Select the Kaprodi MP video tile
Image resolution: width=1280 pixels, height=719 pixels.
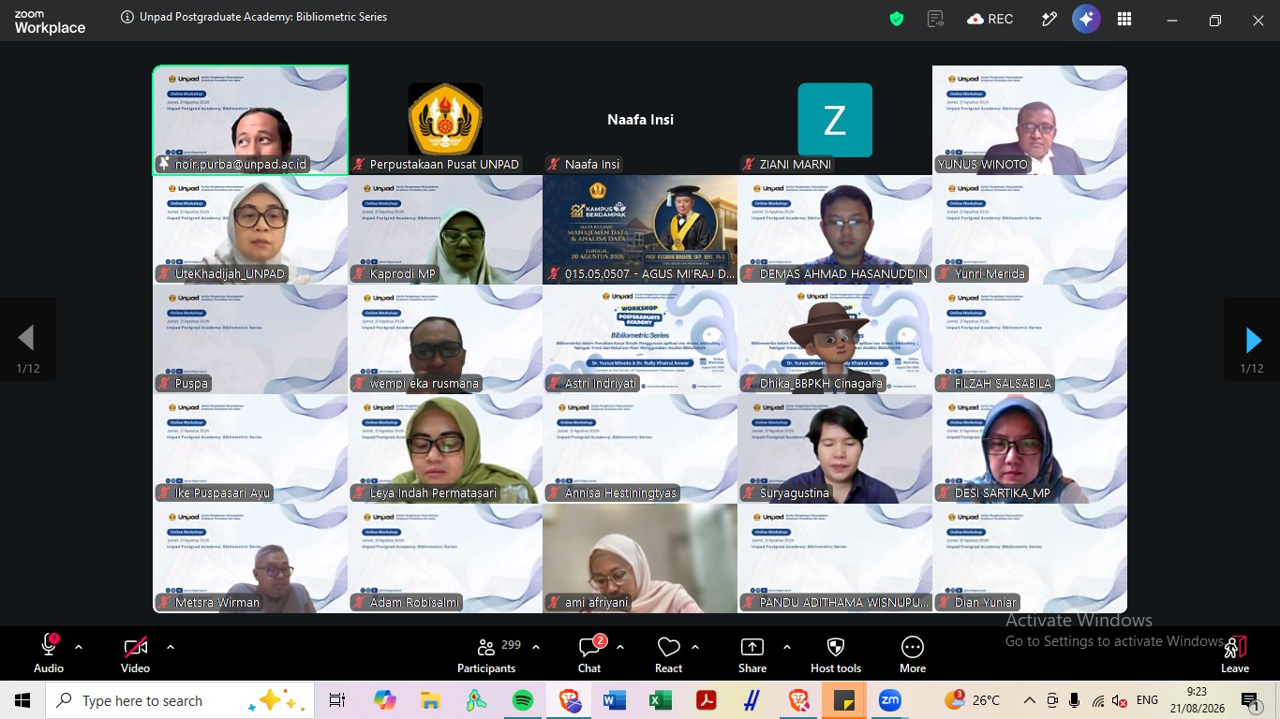click(x=445, y=230)
